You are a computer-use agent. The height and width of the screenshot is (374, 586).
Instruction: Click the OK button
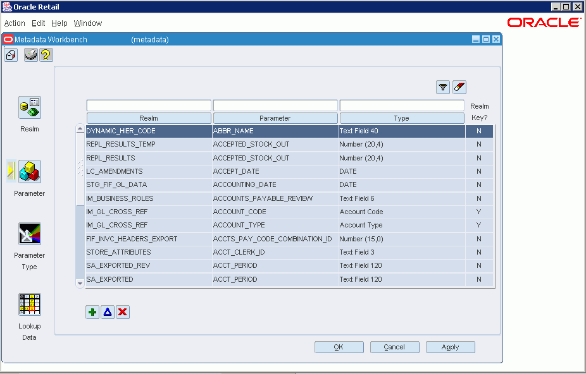pyautogui.click(x=339, y=347)
